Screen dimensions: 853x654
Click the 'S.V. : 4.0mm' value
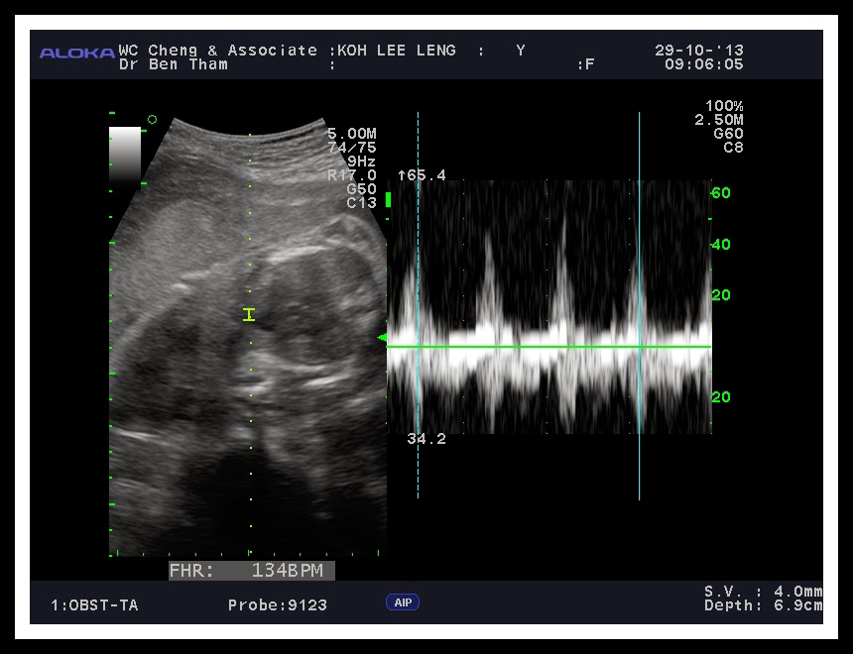click(763, 591)
